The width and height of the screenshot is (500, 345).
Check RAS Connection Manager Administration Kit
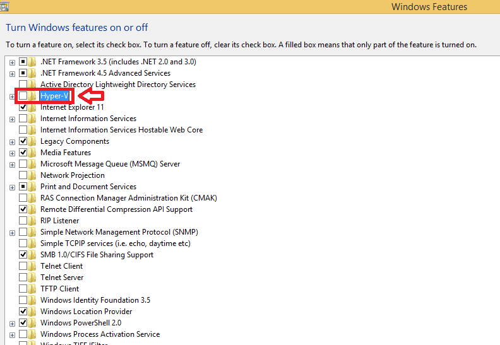click(23, 197)
